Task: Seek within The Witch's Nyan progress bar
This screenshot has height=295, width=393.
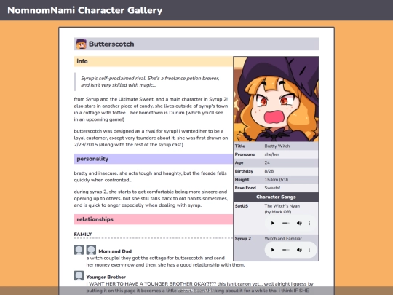Action: [x=286, y=223]
